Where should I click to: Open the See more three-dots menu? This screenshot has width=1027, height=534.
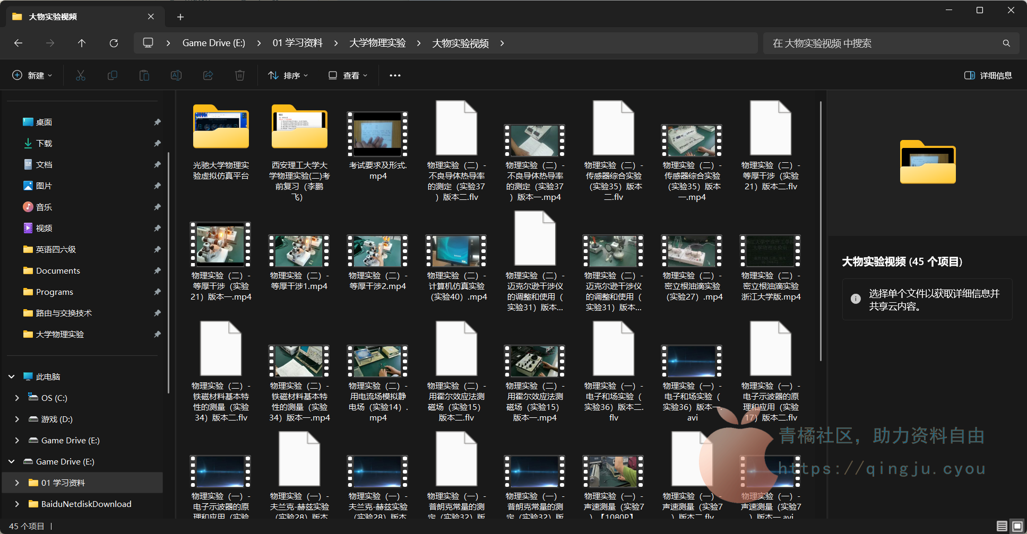pyautogui.click(x=395, y=75)
